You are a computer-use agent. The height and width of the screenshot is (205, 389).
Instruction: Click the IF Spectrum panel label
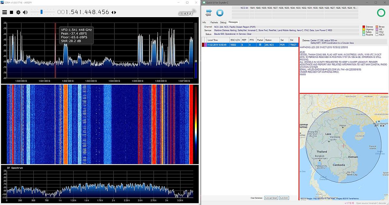point(15,168)
